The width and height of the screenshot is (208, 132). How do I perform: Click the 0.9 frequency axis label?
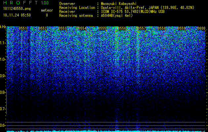tap(3, 76)
